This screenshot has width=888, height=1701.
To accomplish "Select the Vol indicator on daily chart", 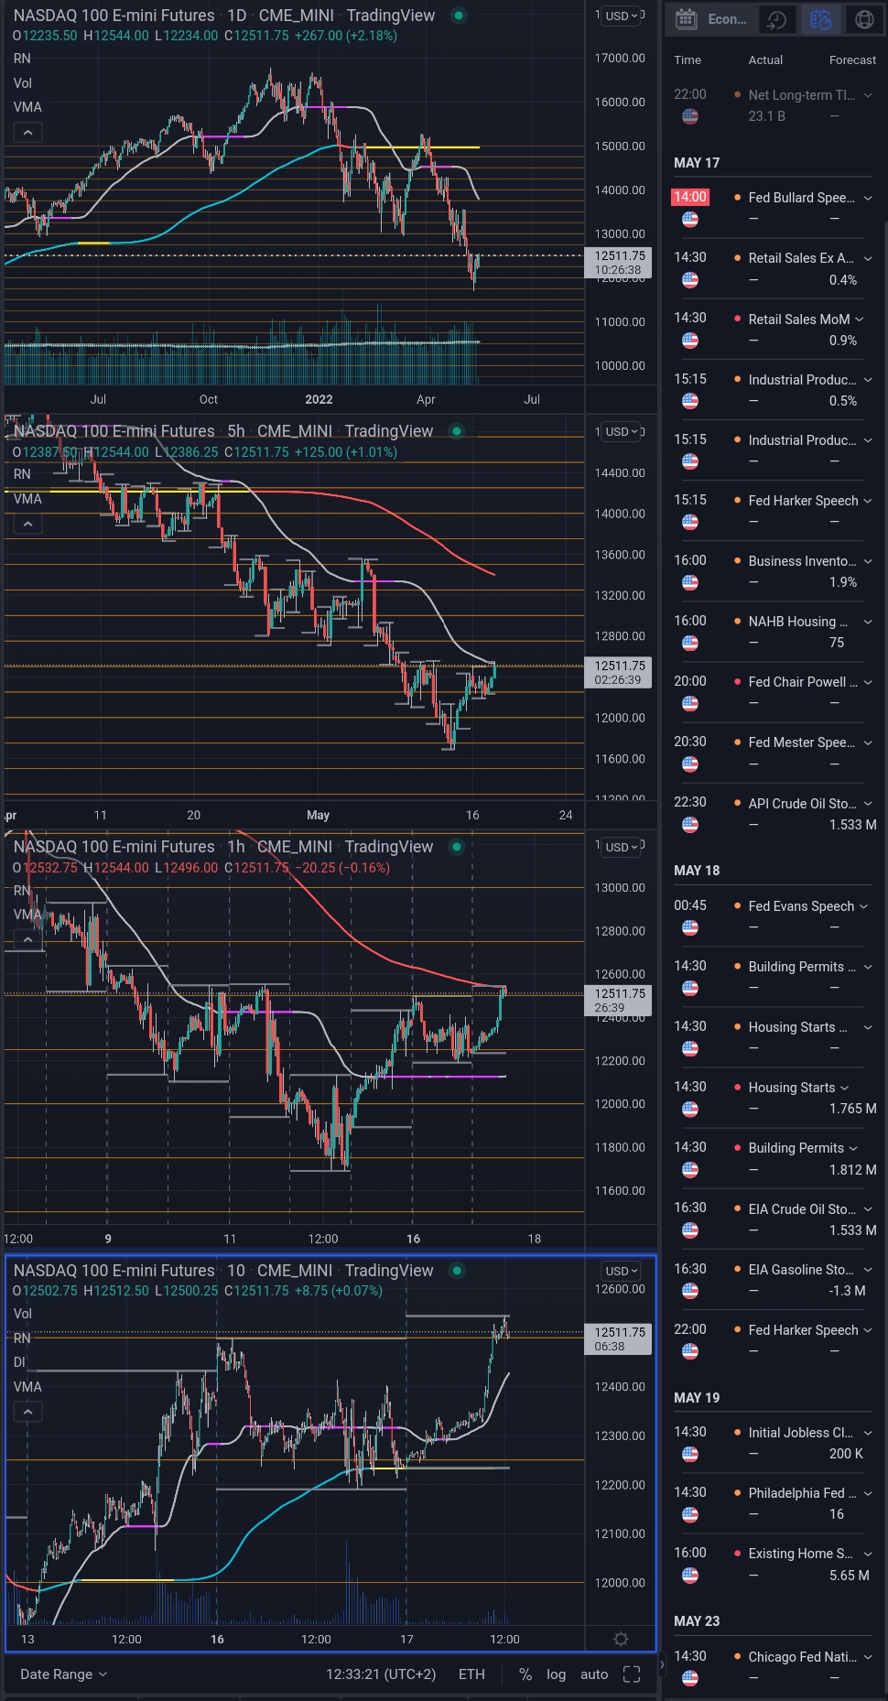I will (x=23, y=83).
